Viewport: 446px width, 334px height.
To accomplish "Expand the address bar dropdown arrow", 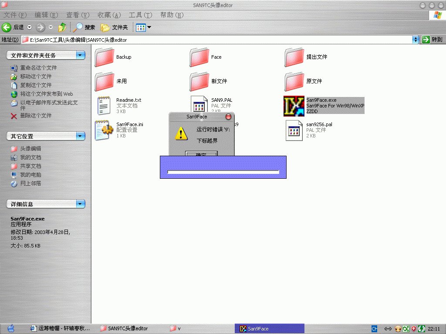I will [416, 40].
